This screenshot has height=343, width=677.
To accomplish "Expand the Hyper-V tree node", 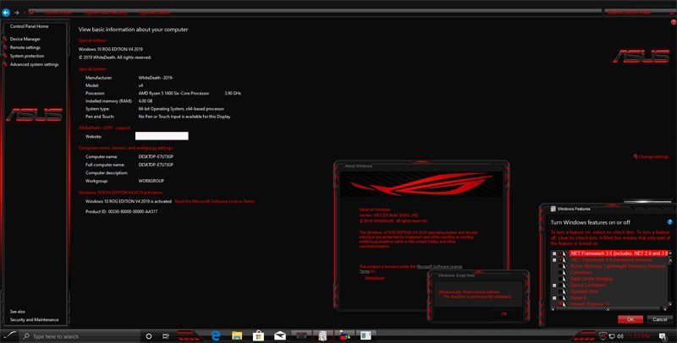I will 554,297.
